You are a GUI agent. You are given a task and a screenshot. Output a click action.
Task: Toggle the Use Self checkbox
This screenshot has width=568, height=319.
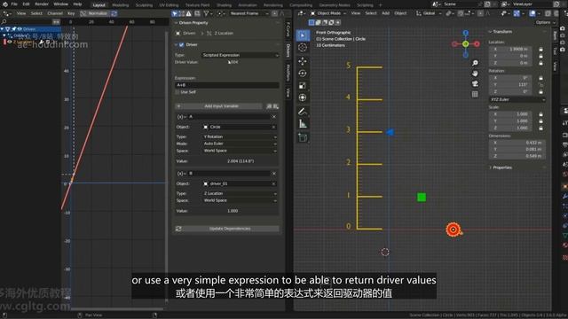click(177, 92)
